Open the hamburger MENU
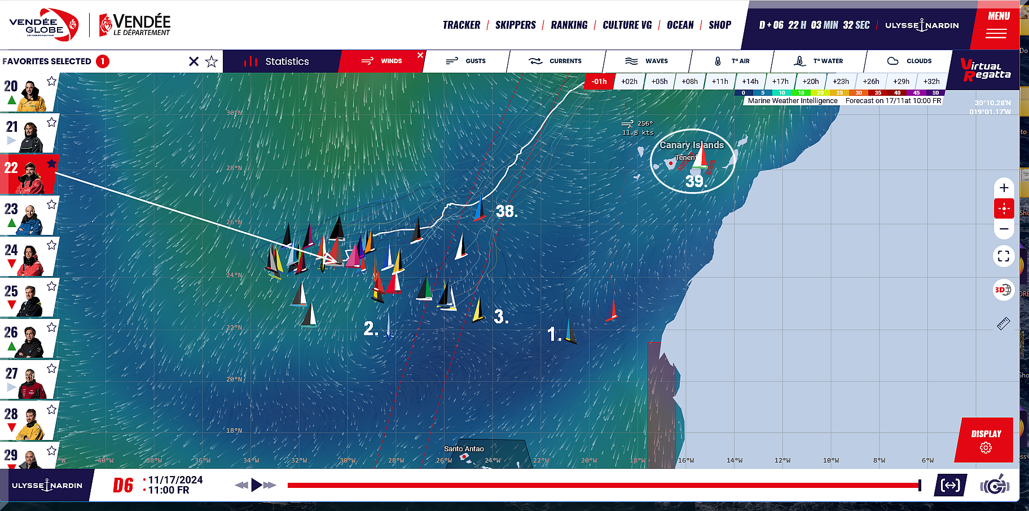This screenshot has width=1029, height=511. (x=996, y=25)
